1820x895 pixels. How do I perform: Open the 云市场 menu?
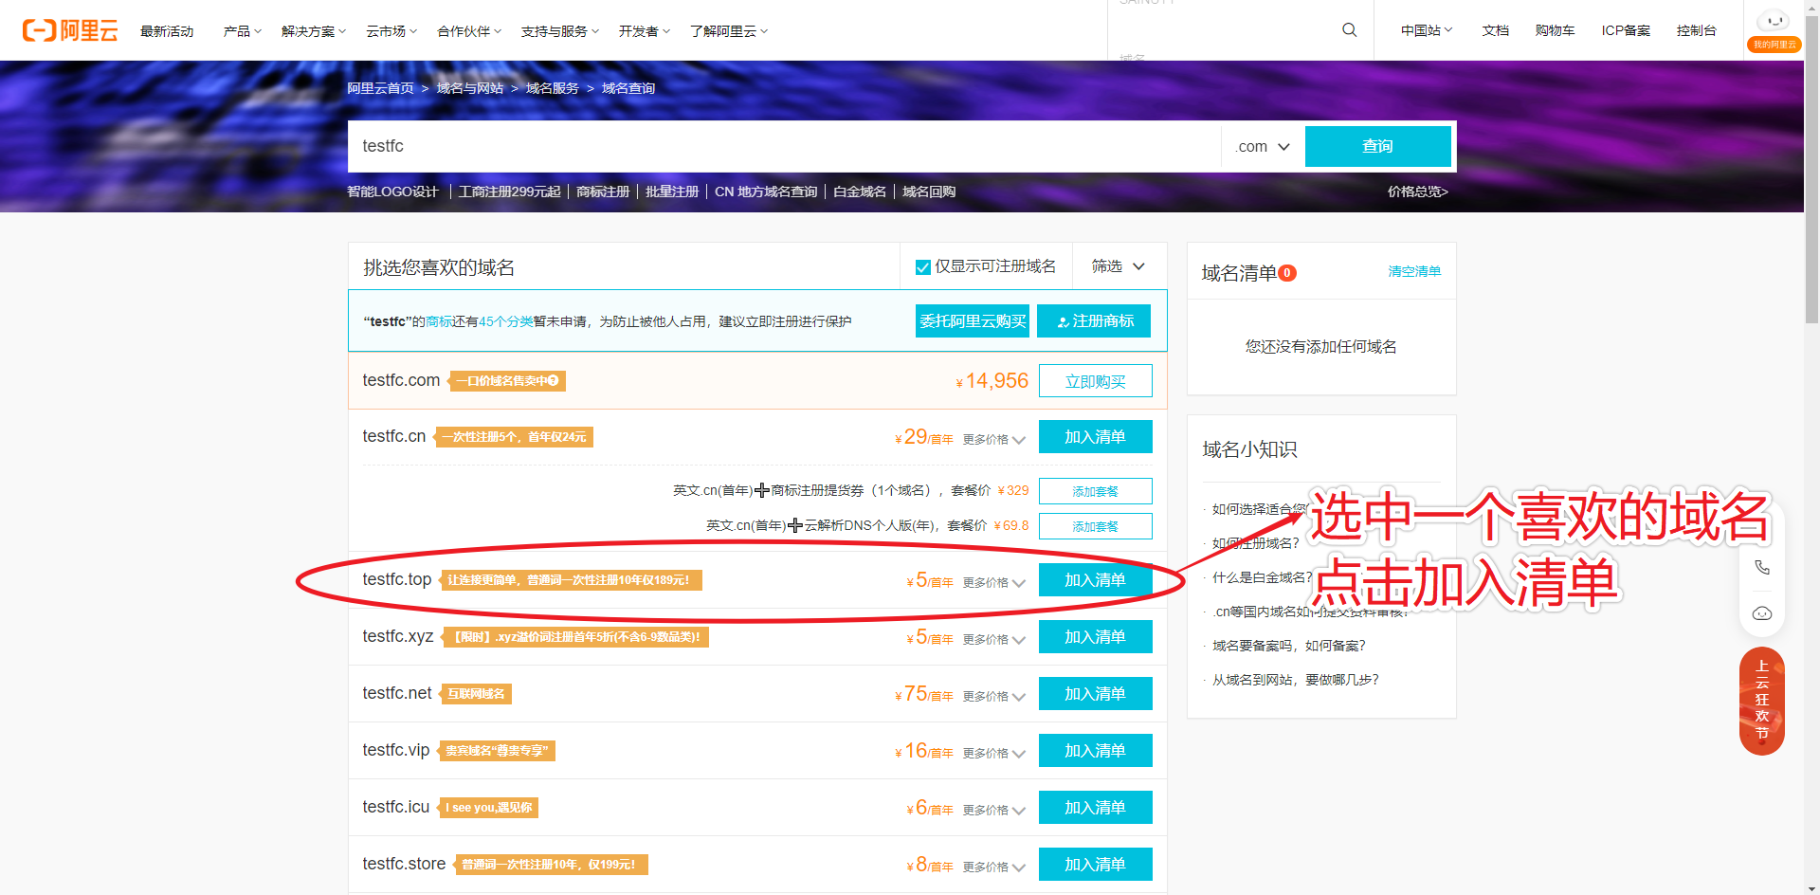coord(391,31)
